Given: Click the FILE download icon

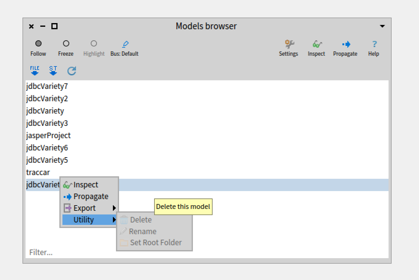Looking at the screenshot, I should click(34, 70).
